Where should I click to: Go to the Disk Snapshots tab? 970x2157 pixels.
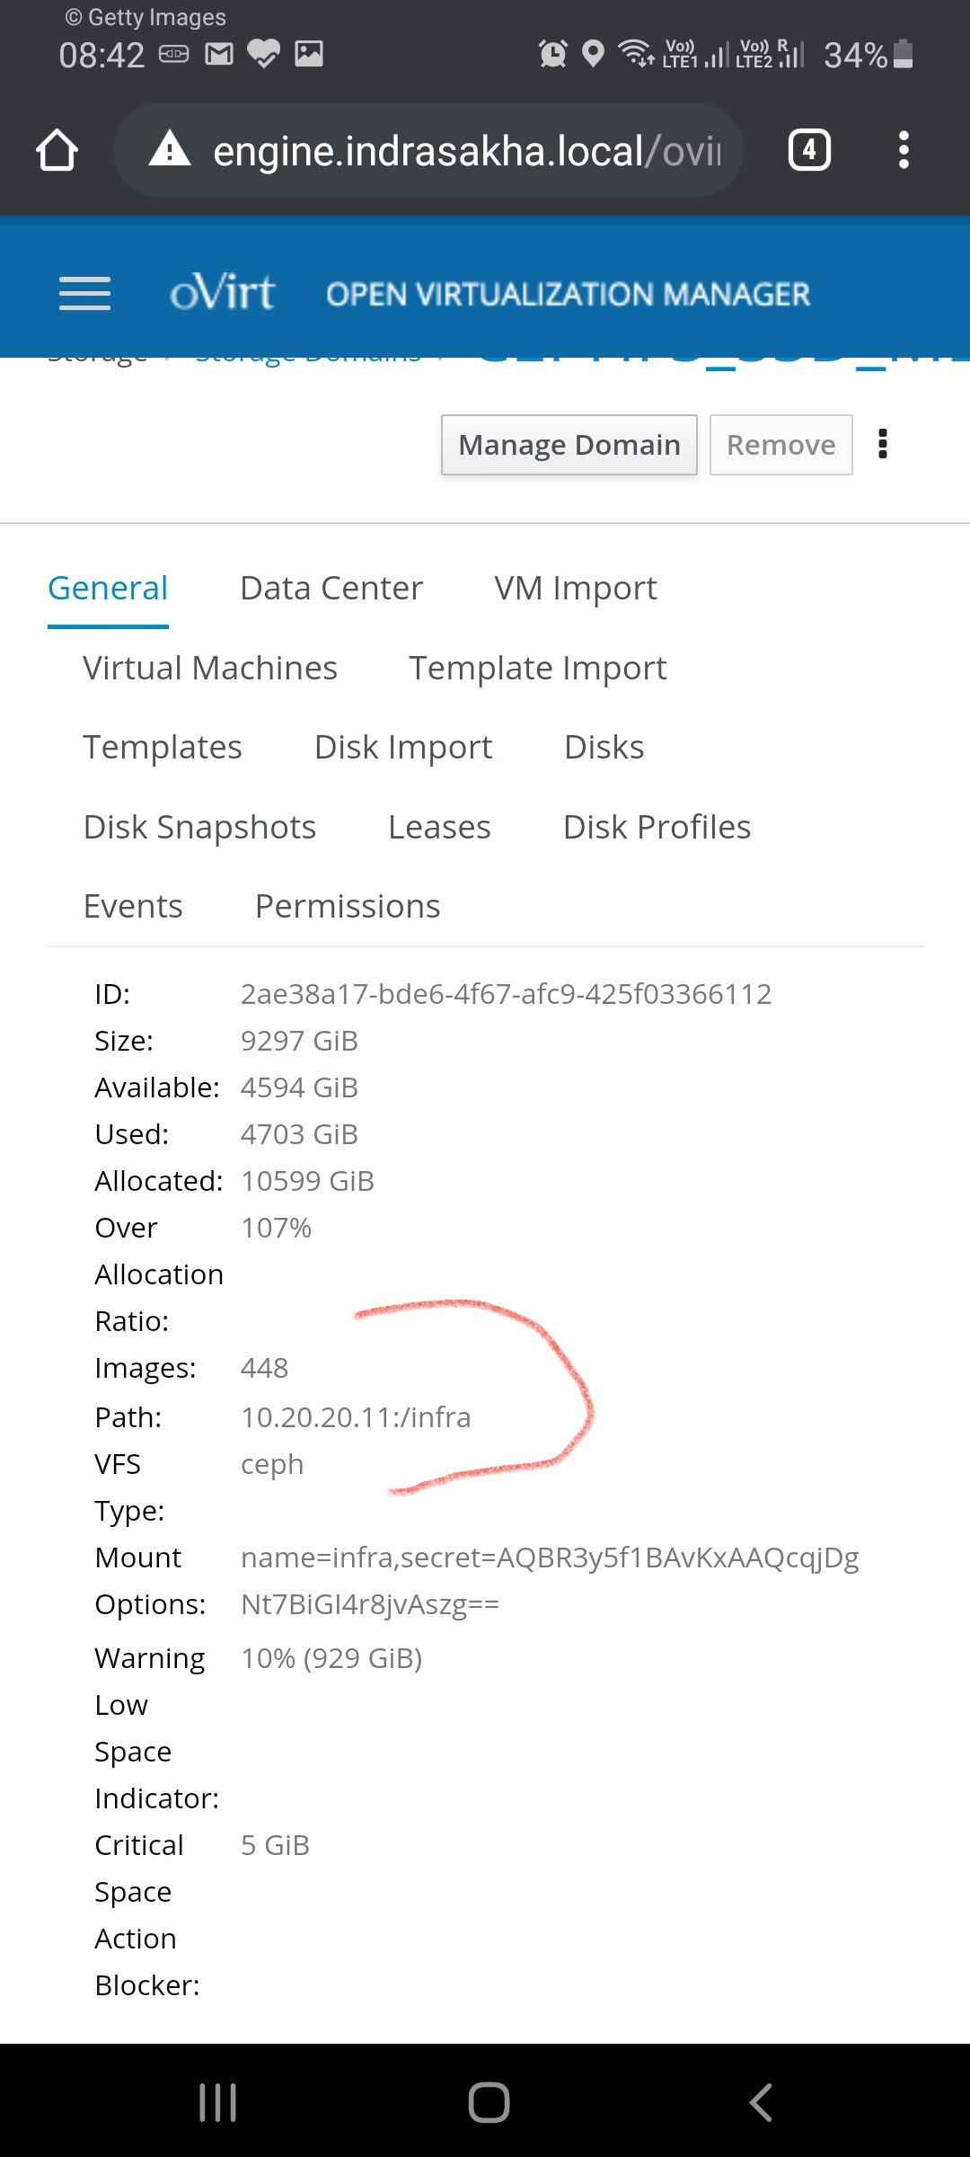(x=199, y=828)
